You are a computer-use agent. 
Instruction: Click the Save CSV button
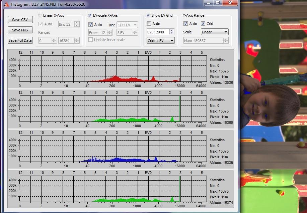click(20, 19)
